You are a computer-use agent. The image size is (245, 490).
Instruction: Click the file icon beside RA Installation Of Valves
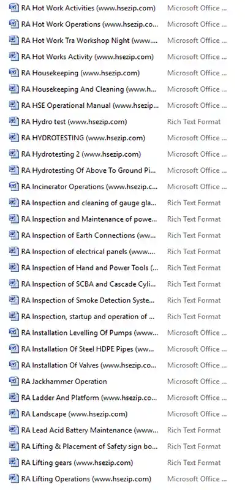14,365
